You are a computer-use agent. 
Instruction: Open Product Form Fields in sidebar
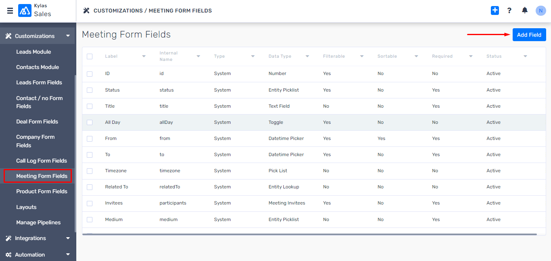(x=42, y=191)
